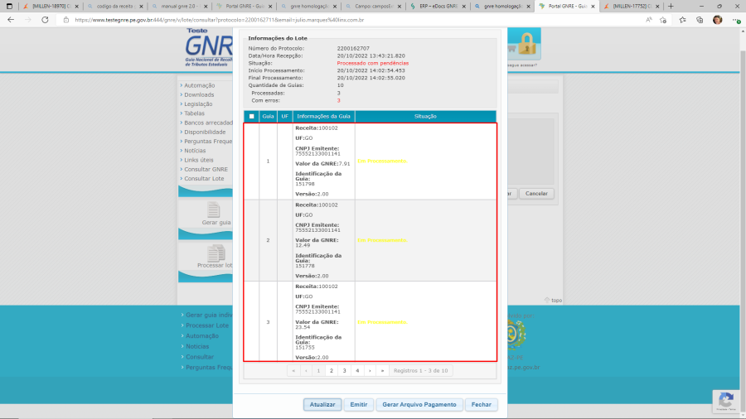Click the next page single arrow in the paginator
746x419 pixels.
[x=370, y=370]
